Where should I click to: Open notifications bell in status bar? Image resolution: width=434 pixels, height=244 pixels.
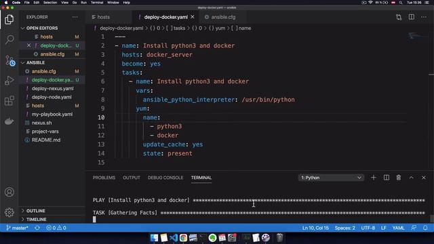(x=425, y=228)
